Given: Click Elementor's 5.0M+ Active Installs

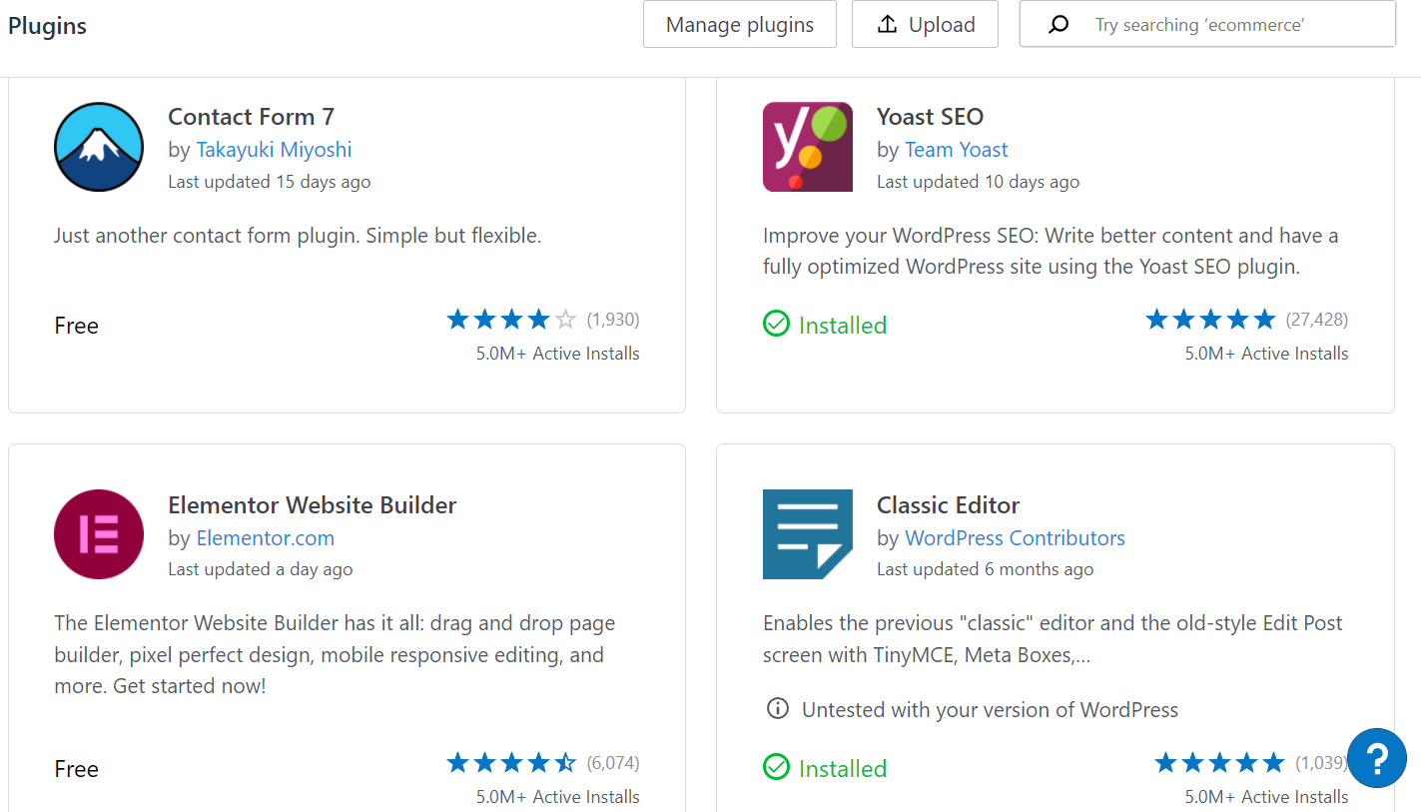Looking at the screenshot, I should pyautogui.click(x=557, y=797).
